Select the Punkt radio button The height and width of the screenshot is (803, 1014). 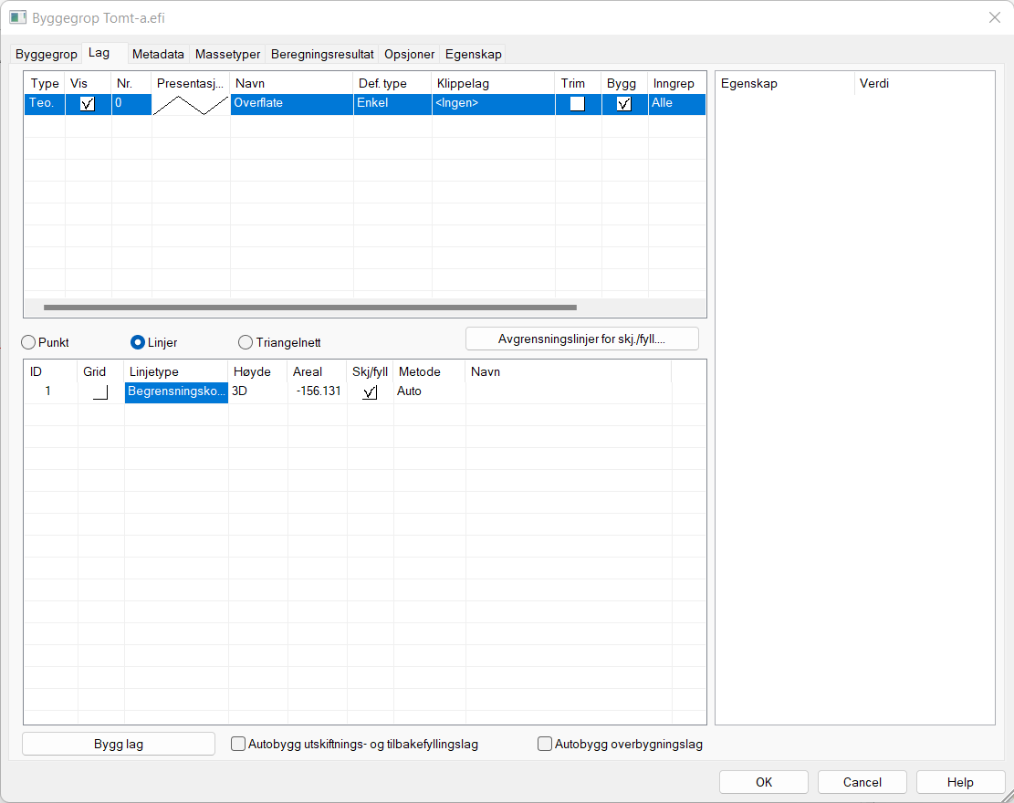(x=29, y=343)
